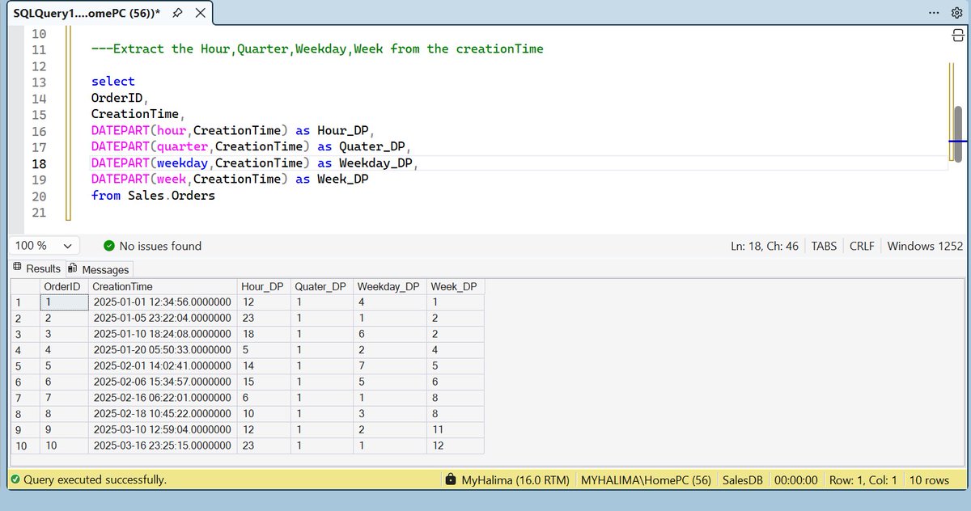
Task: Click the 'Ln: 18, Ch: 46' indicator
Action: (x=765, y=246)
